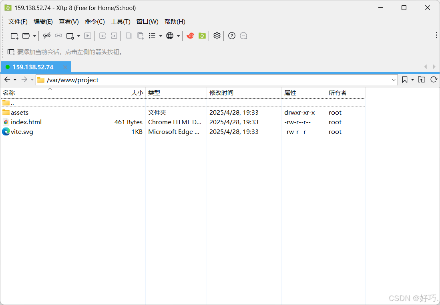Open Help with the question mark icon
Screen dimensions: 440x305
(x=232, y=36)
